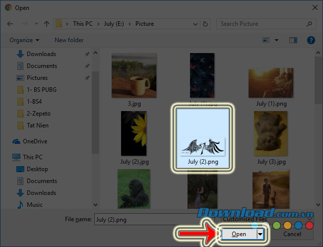Click This PC in address path
Image resolution: width=323 pixels, height=247 pixels.
pyautogui.click(x=82, y=24)
